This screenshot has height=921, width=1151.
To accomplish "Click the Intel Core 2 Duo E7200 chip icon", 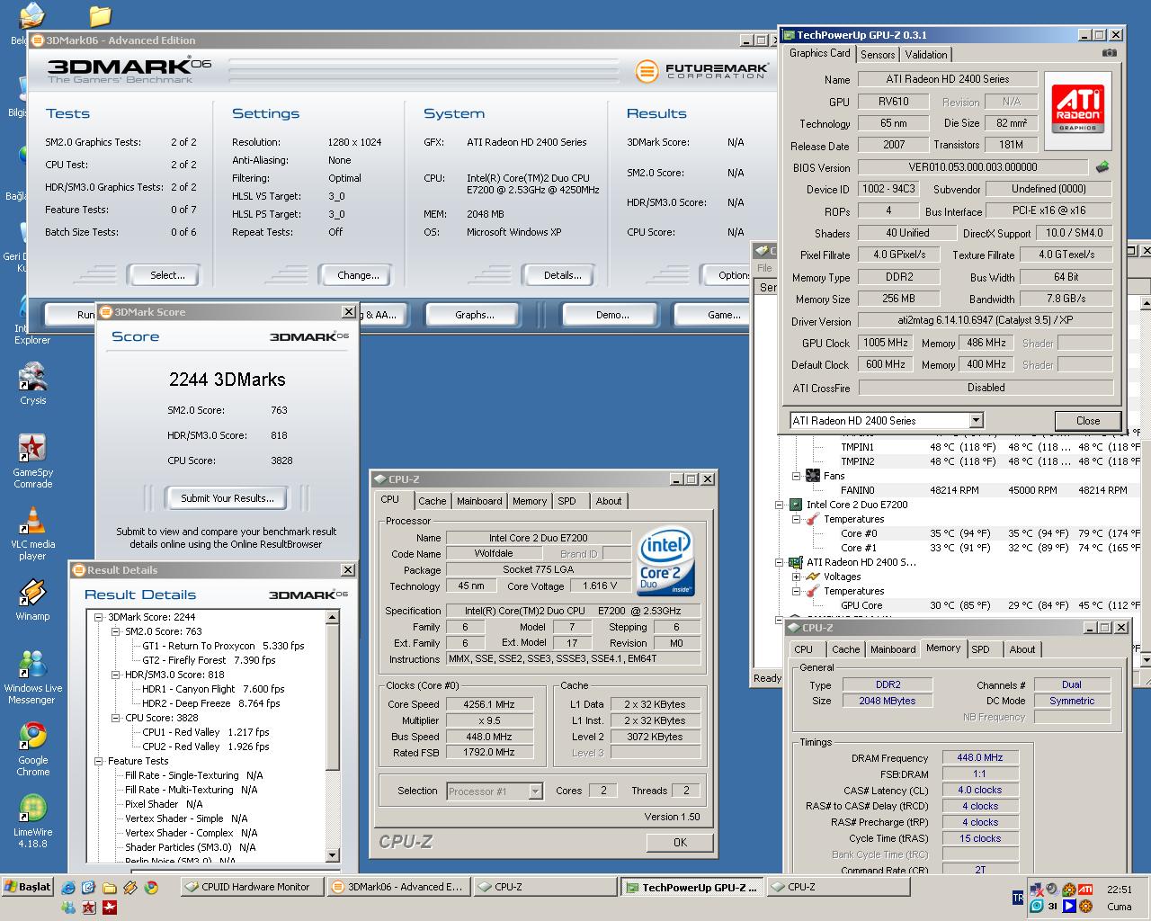I will point(796,505).
